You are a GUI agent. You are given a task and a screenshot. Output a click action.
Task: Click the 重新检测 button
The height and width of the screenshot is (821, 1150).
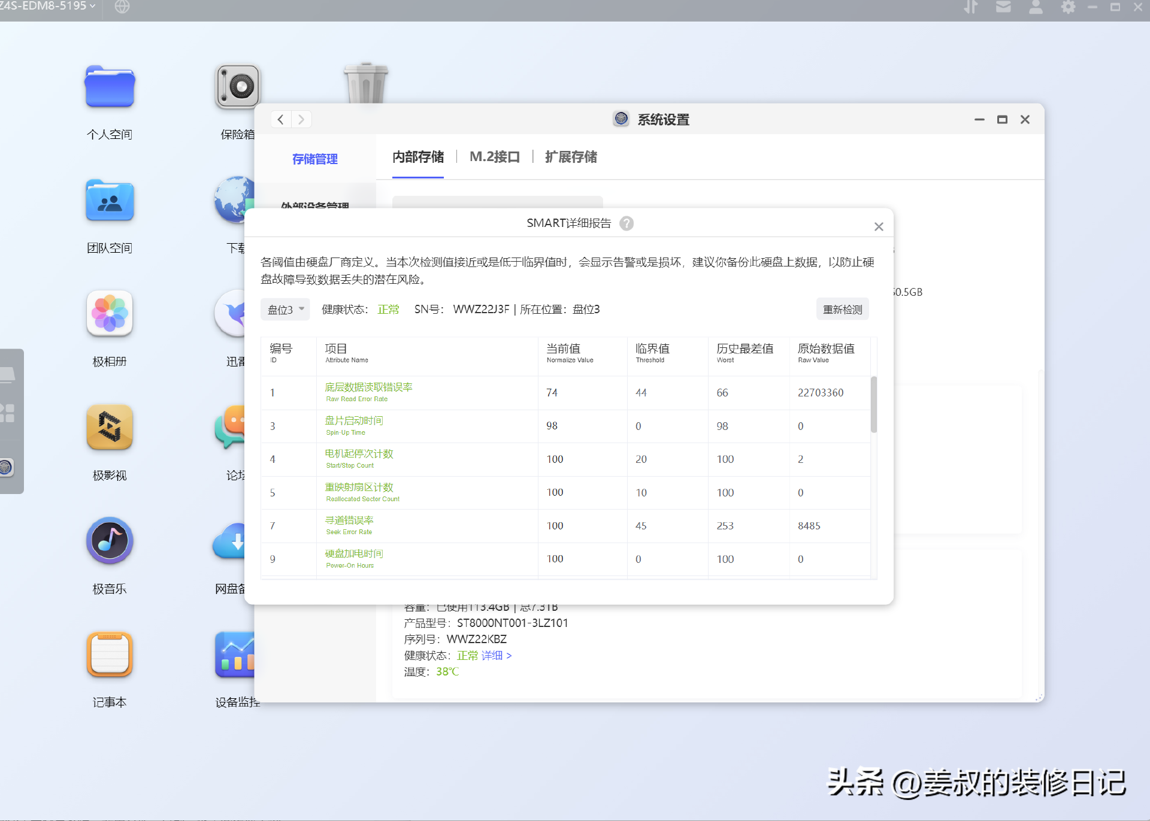(x=842, y=310)
